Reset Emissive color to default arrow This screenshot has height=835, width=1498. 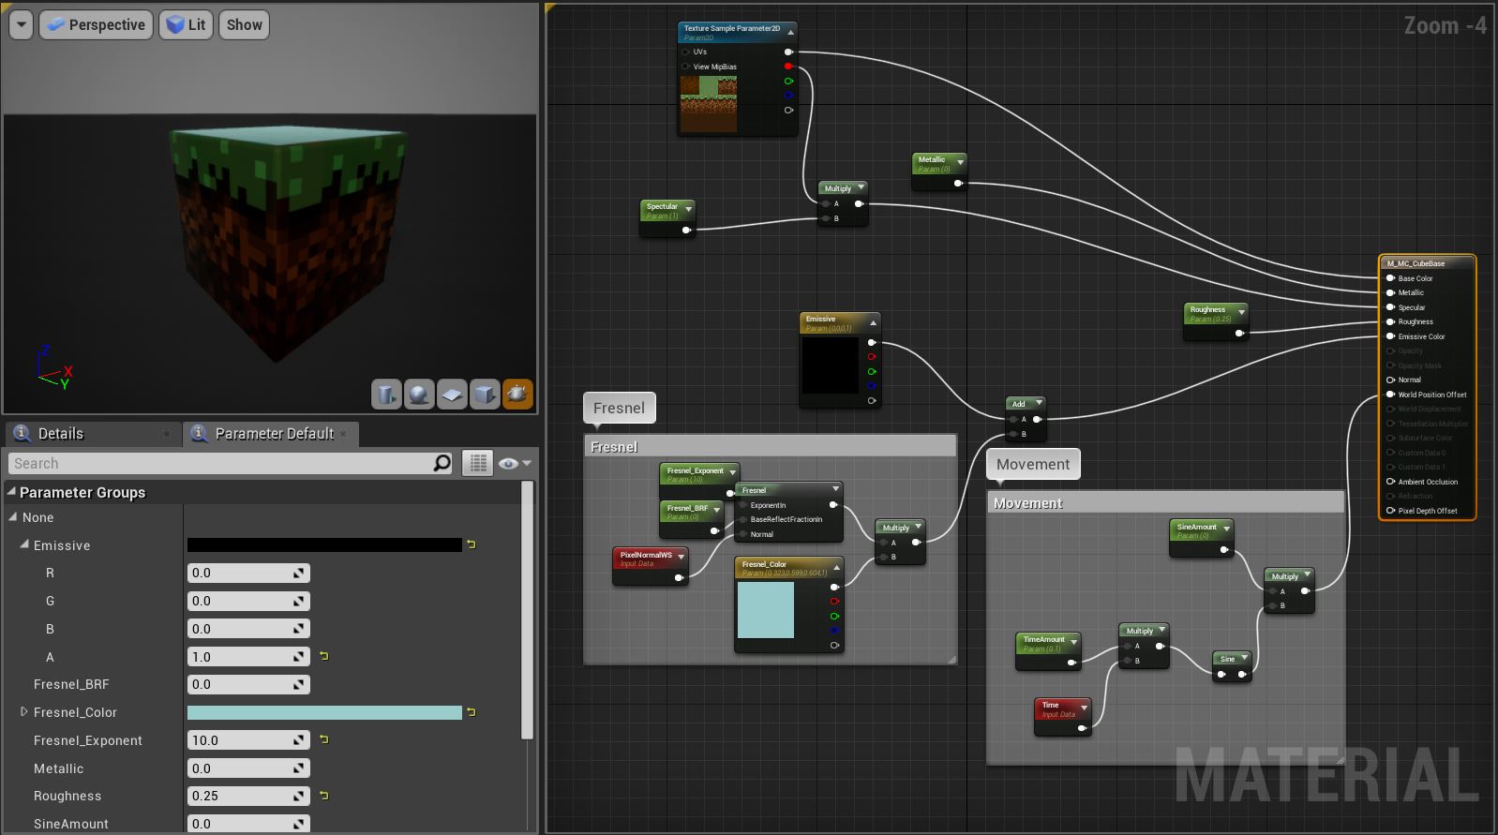click(472, 544)
